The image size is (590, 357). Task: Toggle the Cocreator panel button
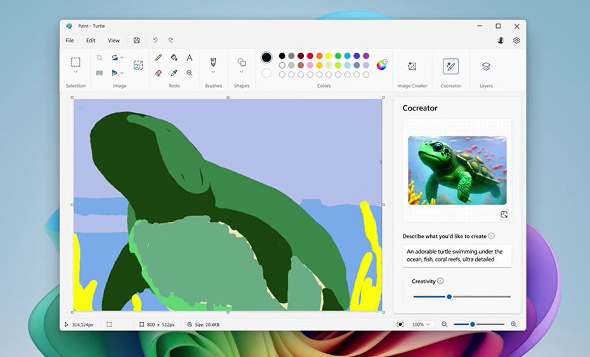(450, 67)
